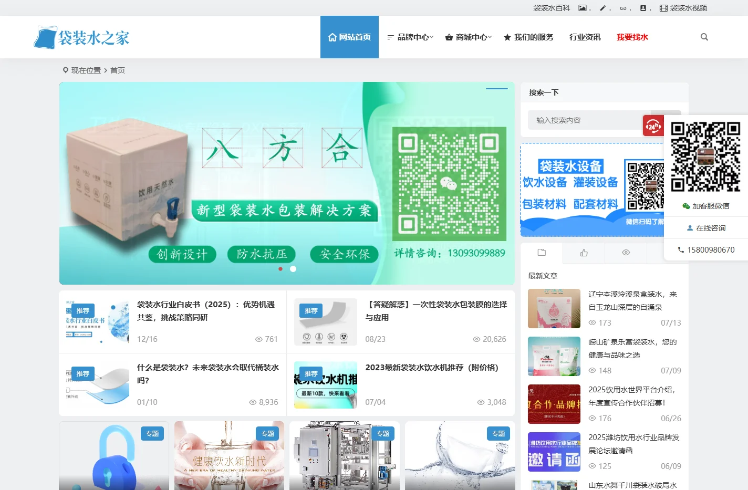748x490 pixels.
Task: Open sidebar article 辽宁本溪泠溪泉盒装水
Action: click(x=632, y=301)
